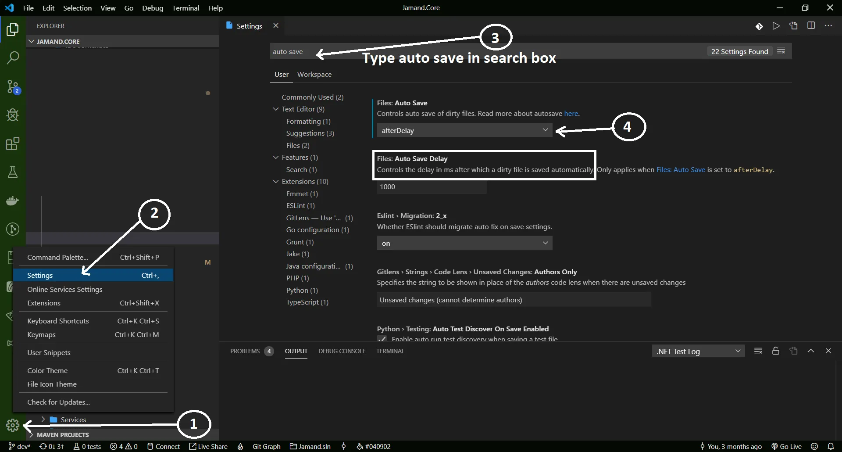Open the Docker whale view
842x452 pixels.
(13, 201)
